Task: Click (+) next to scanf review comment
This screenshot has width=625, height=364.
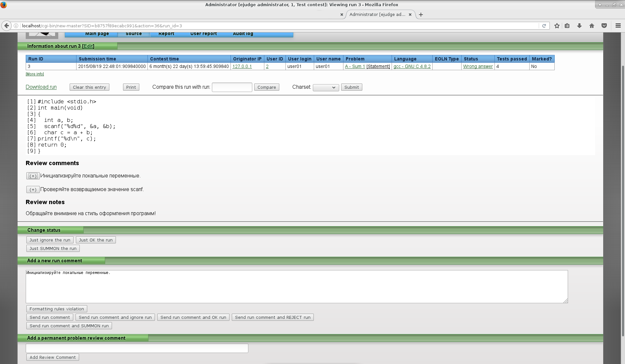Action: (33, 189)
